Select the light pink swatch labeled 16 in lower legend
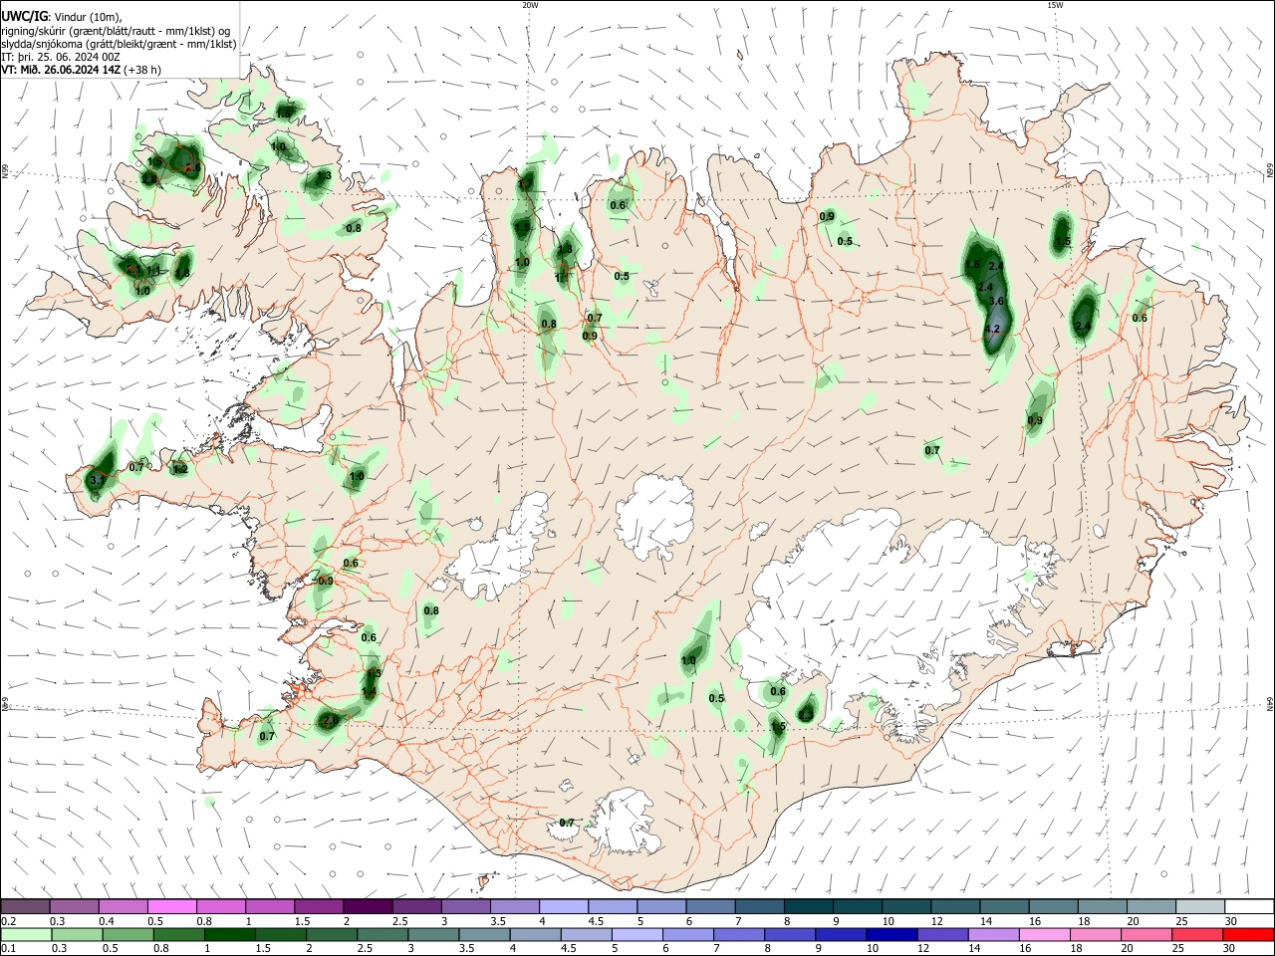1275x956 pixels. click(x=1046, y=934)
